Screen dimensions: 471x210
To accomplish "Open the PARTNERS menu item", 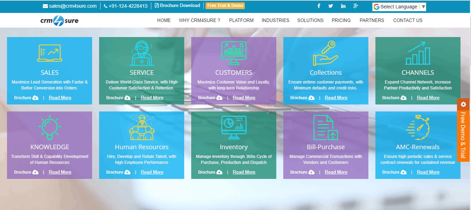I will pyautogui.click(x=372, y=20).
